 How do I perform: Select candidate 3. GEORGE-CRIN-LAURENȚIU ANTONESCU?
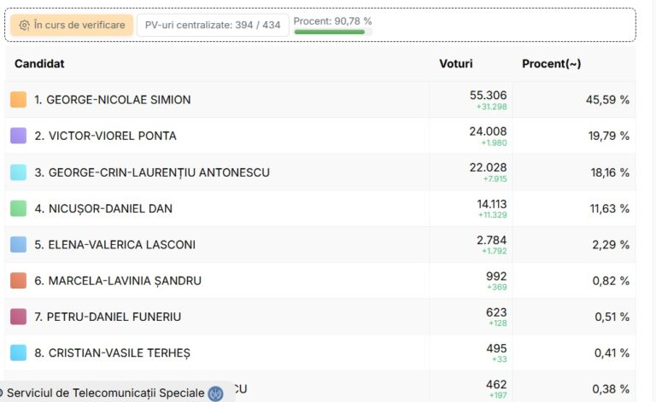[152, 172]
